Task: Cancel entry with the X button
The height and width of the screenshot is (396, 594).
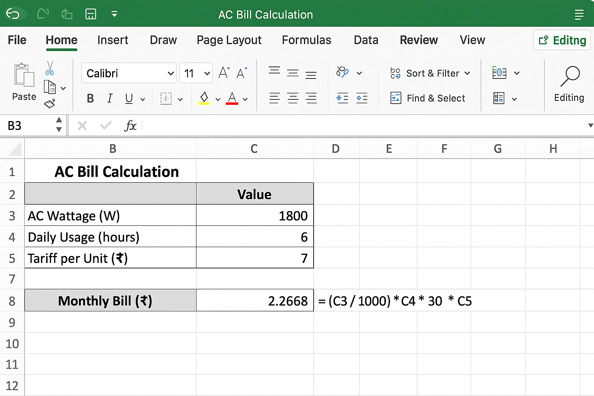Action: (x=82, y=125)
